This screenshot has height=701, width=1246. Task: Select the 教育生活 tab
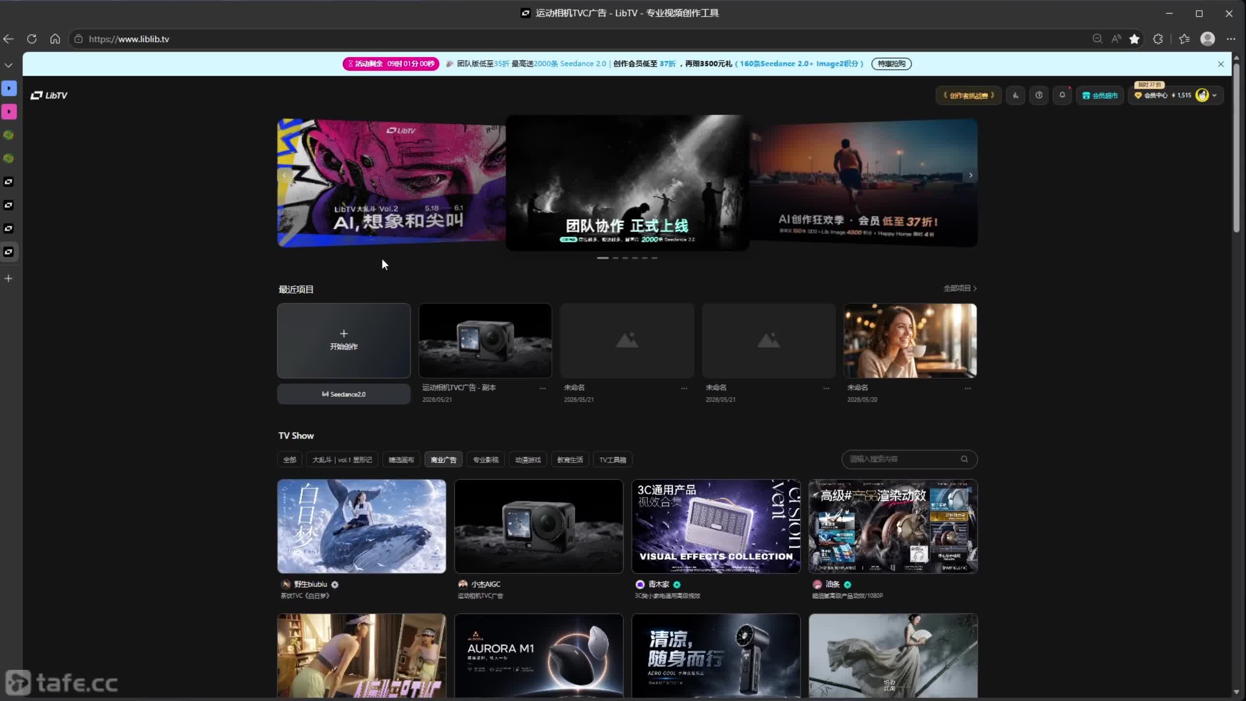[x=570, y=460]
